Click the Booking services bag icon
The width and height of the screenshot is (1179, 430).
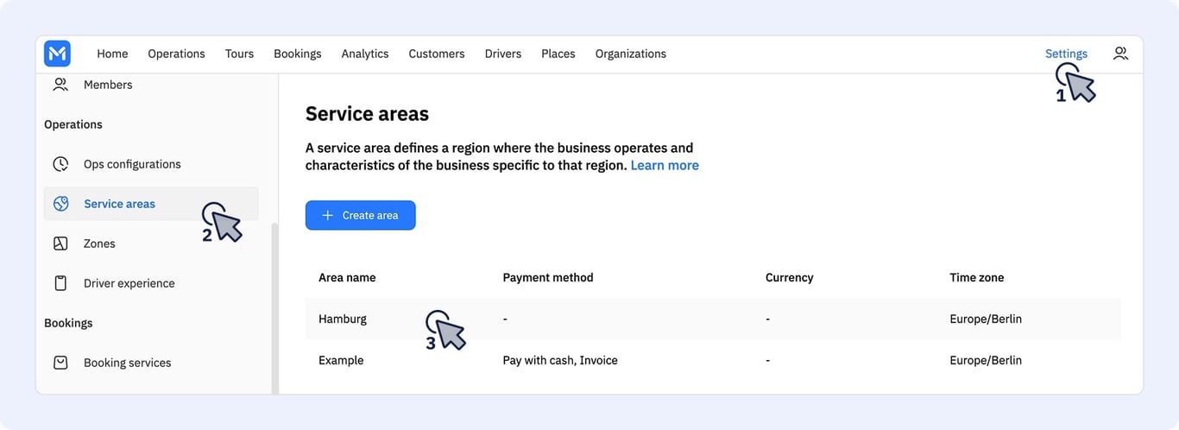click(x=60, y=363)
